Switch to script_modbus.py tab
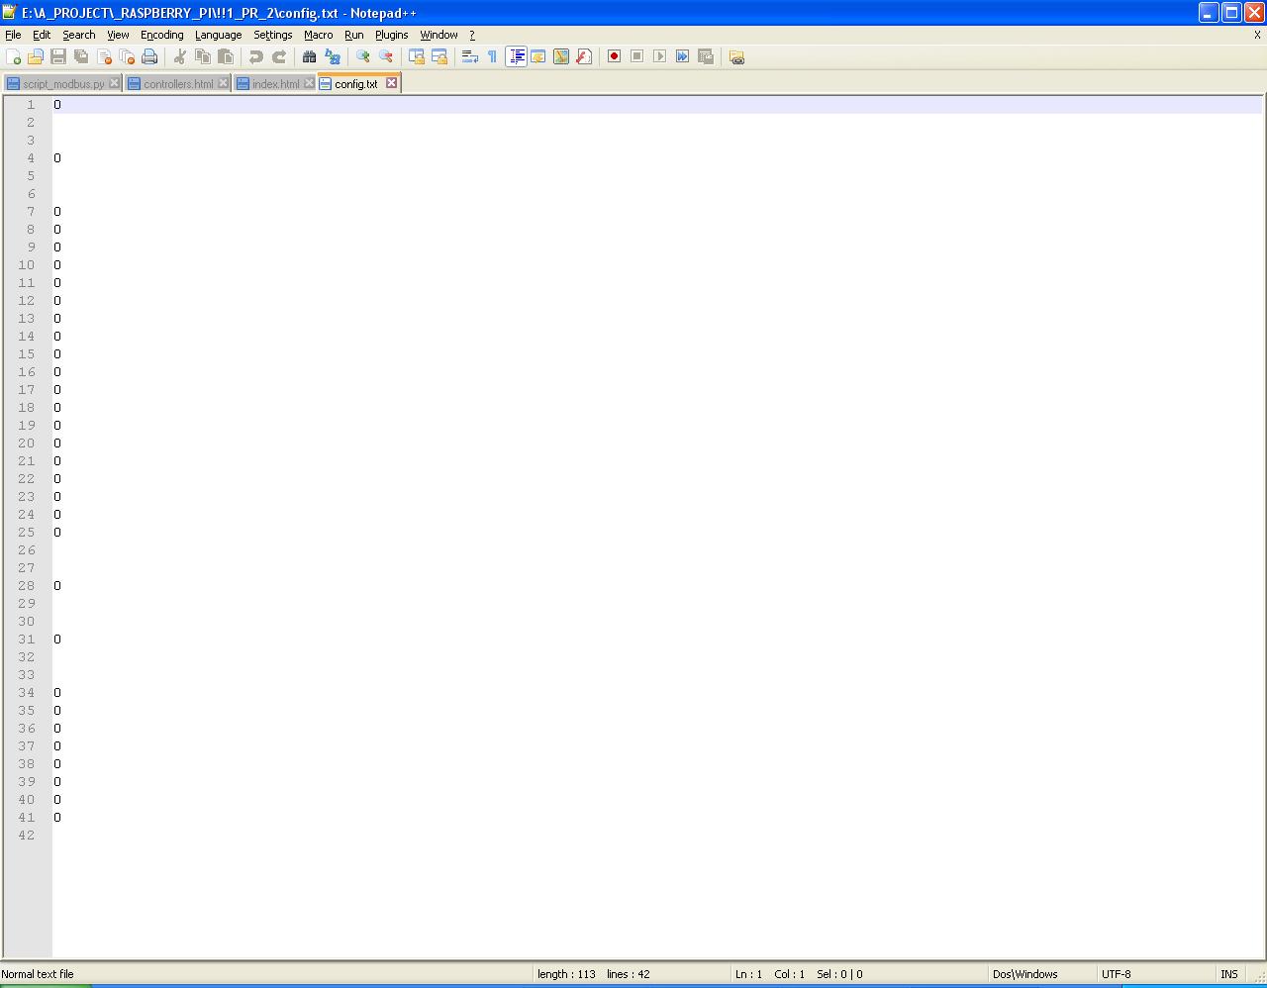The height and width of the screenshot is (988, 1267). pos(62,84)
